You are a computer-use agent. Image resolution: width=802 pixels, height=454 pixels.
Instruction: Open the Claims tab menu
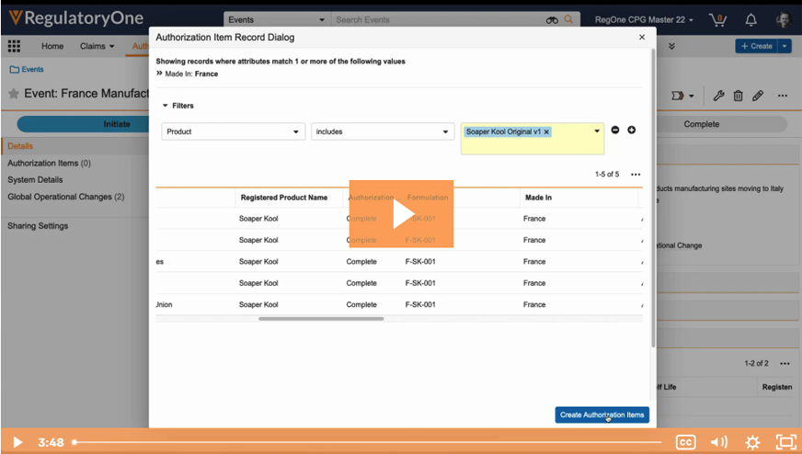[97, 46]
